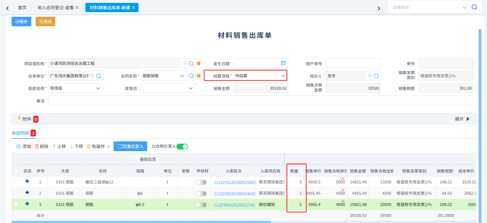487x223 pixels.
Task: Toggle the 以含税价录入 switch
Action: [x=182, y=147]
